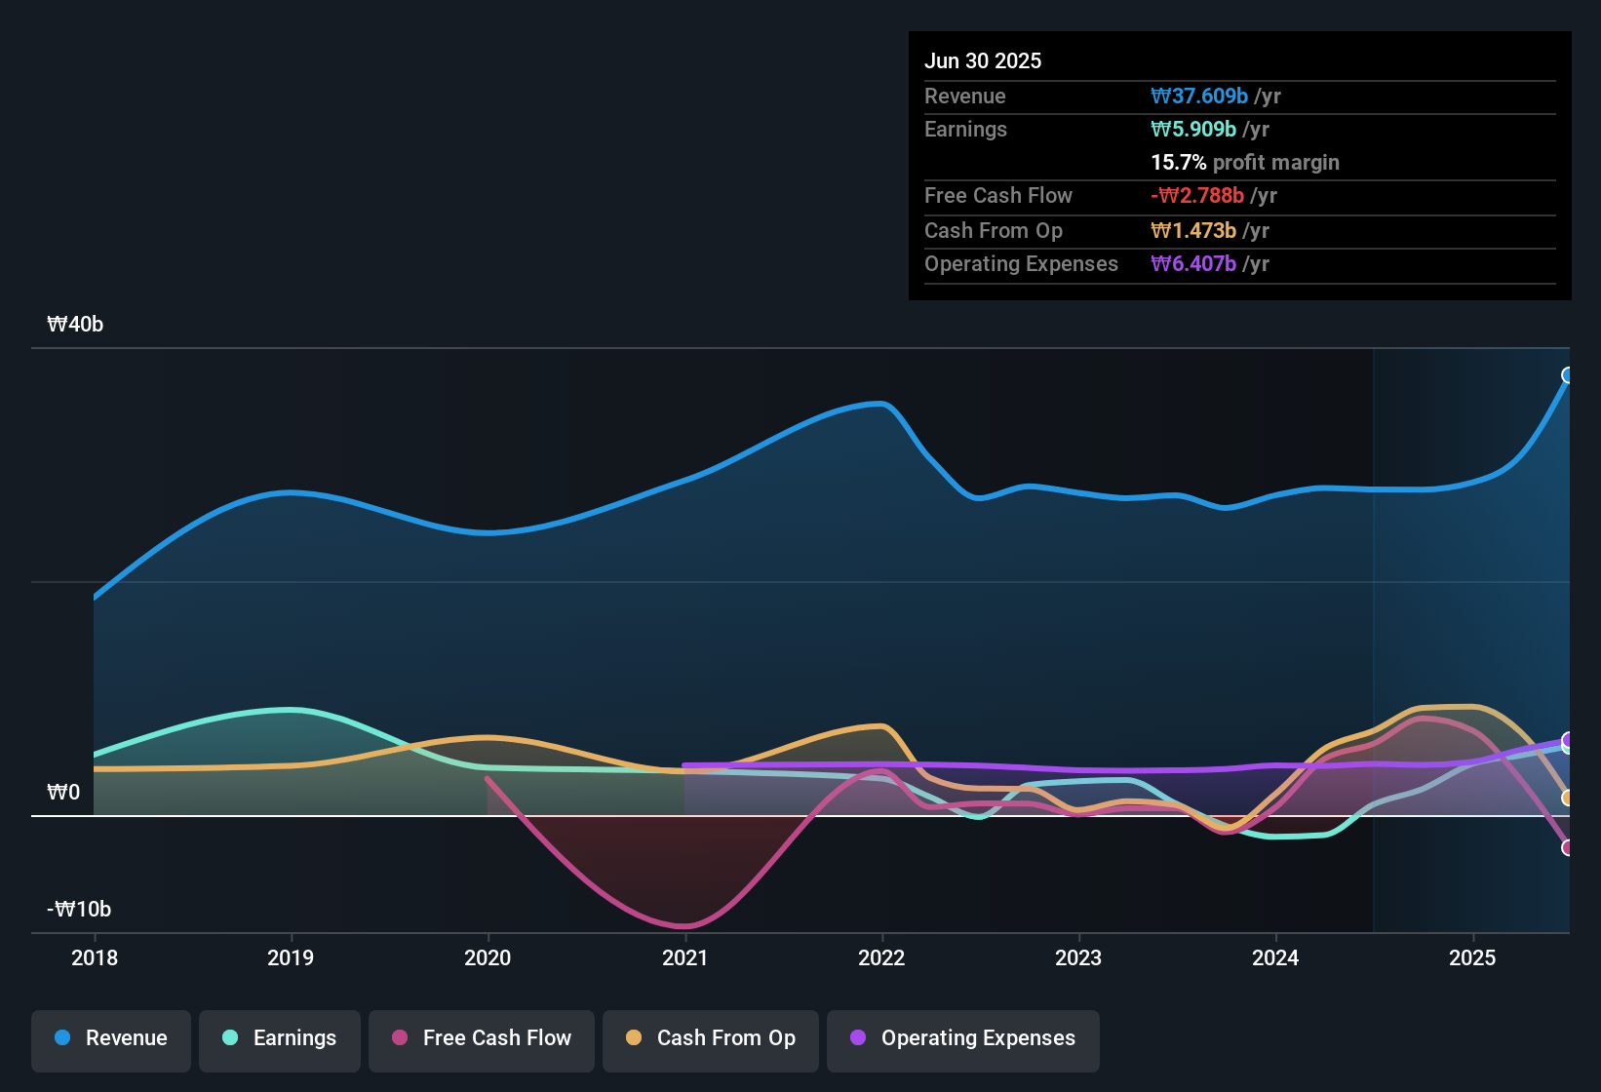Click the ₩37.609b revenue value
The height and width of the screenshot is (1092, 1601).
pyautogui.click(x=1199, y=97)
